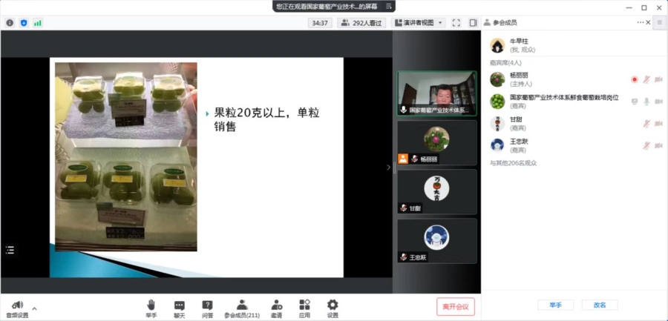
Task: Open the settings (设置) gear icon
Action: point(333,305)
